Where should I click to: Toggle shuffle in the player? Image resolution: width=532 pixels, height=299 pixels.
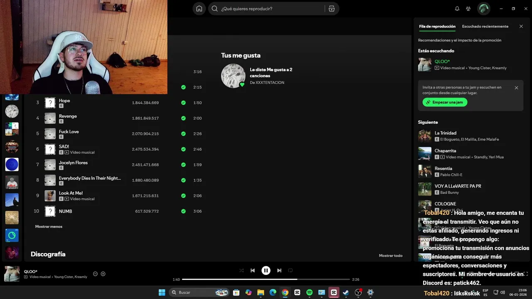(x=241, y=270)
